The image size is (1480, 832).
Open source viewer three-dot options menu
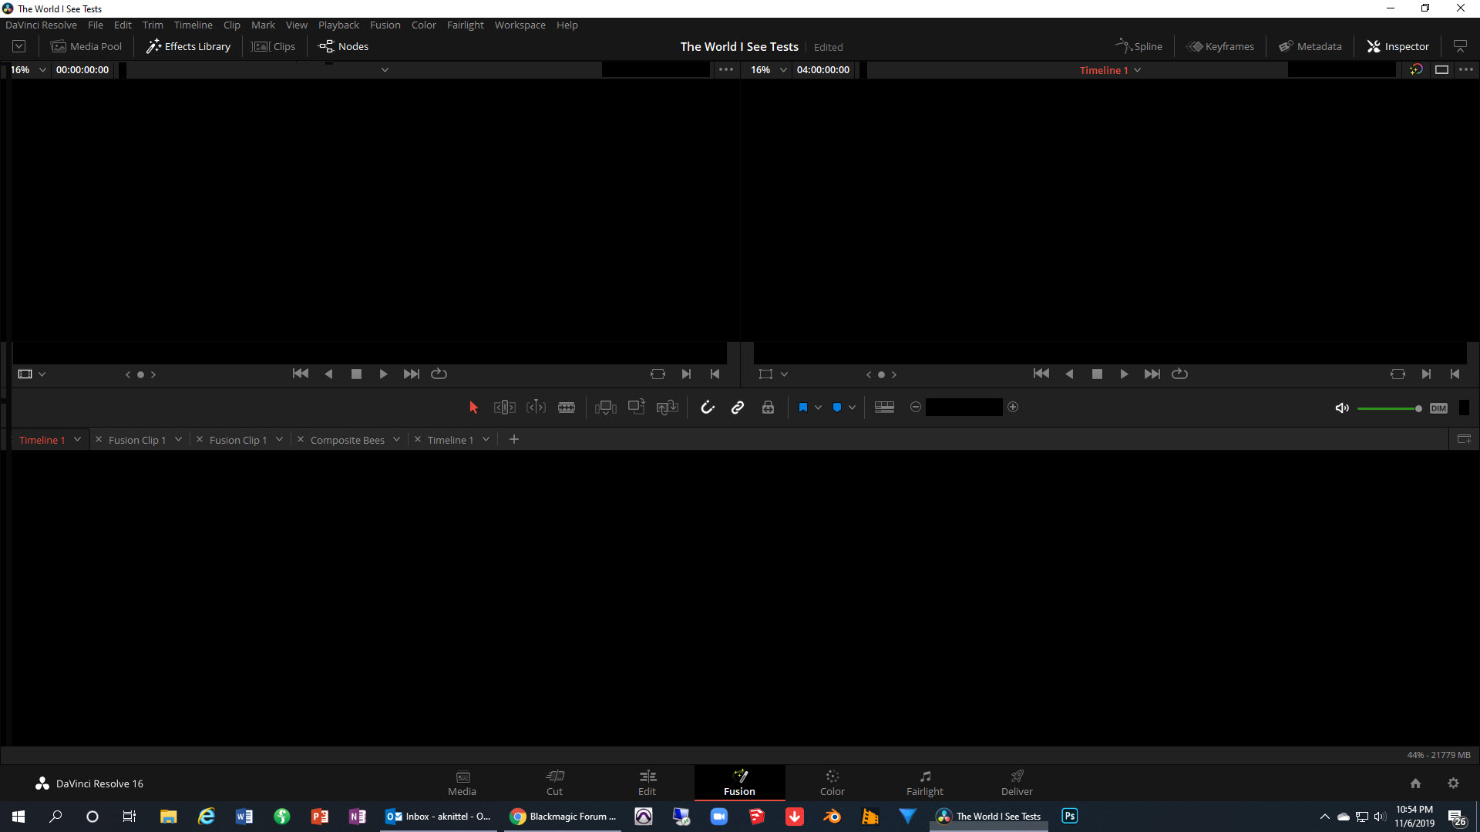click(726, 69)
